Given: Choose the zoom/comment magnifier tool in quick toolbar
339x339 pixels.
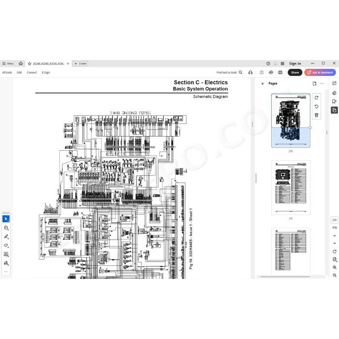Looking at the screenshot, I should click(6, 228).
